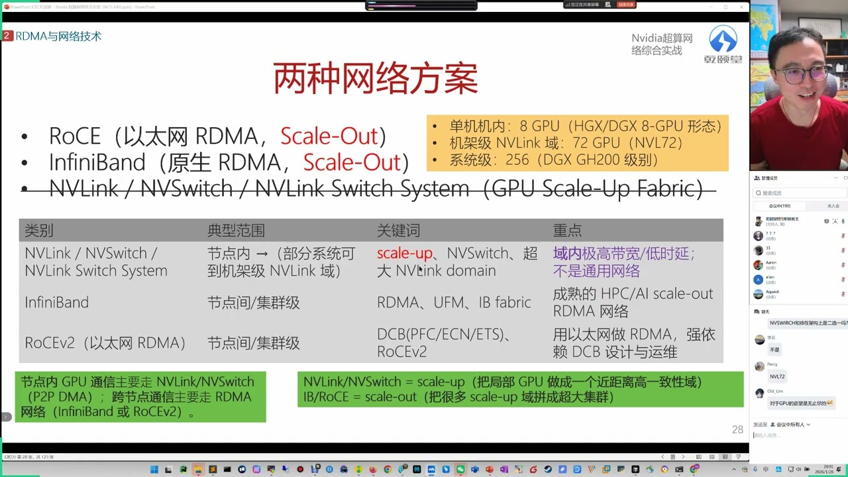Click chat message 不是 from 李云

(x=774, y=349)
